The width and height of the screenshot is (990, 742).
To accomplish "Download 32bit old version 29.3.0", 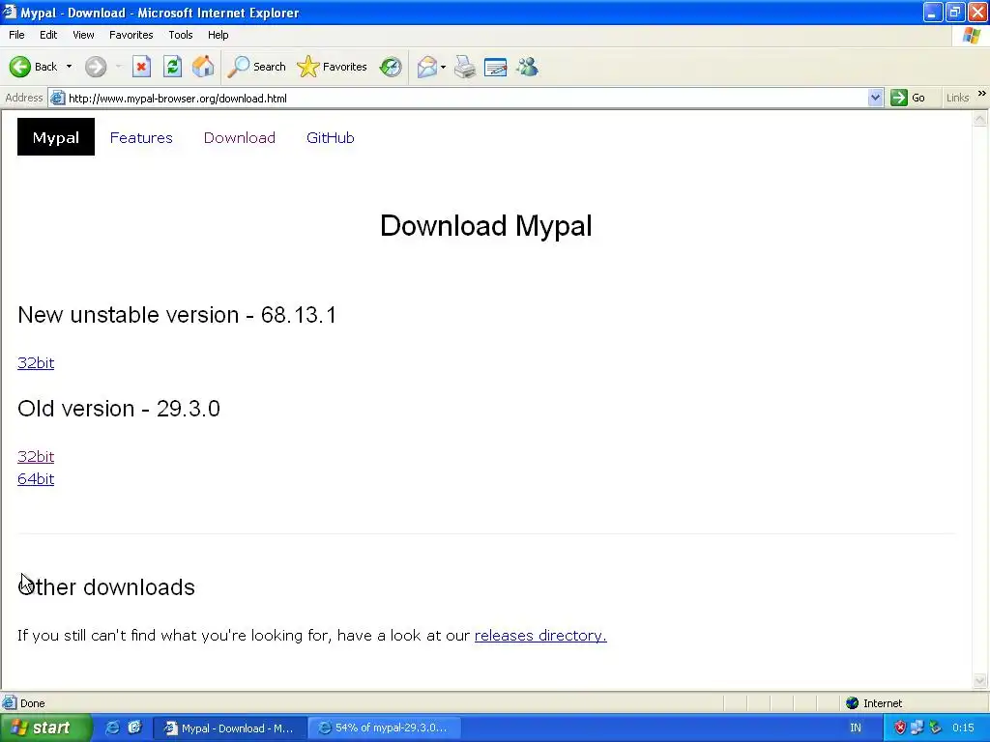I will tap(36, 456).
